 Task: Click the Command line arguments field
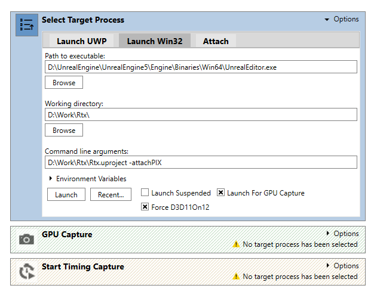[x=201, y=163]
